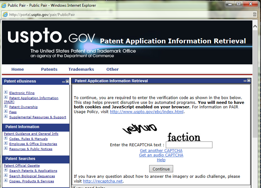Open Search Biological Sequences link
Image resolution: width=261 pixels, height=188 pixels.
click(x=32, y=176)
